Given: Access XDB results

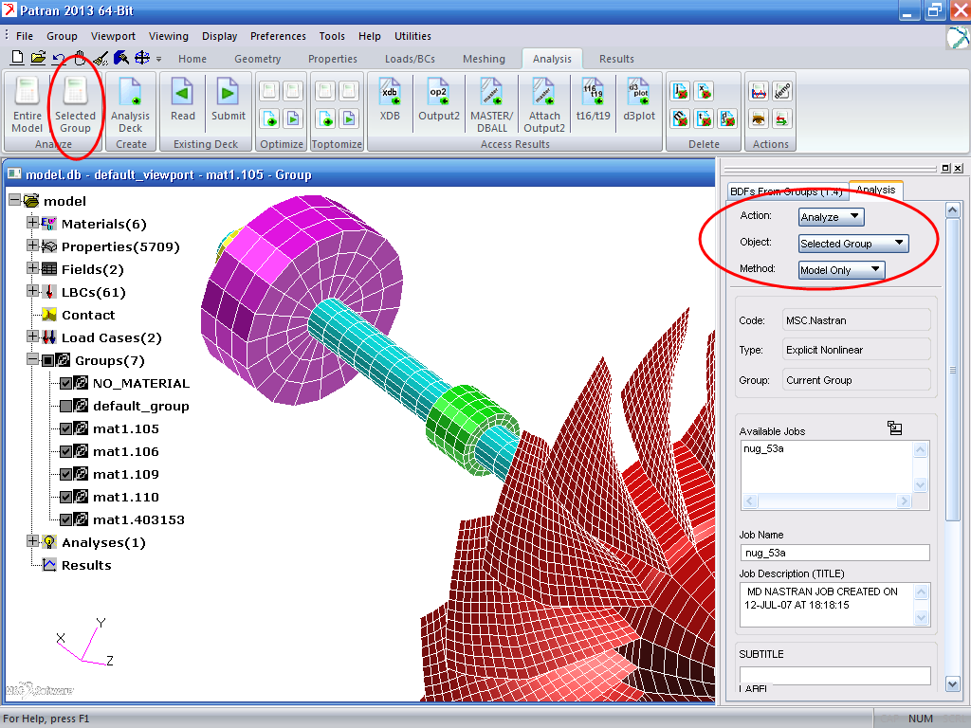Looking at the screenshot, I should (390, 99).
